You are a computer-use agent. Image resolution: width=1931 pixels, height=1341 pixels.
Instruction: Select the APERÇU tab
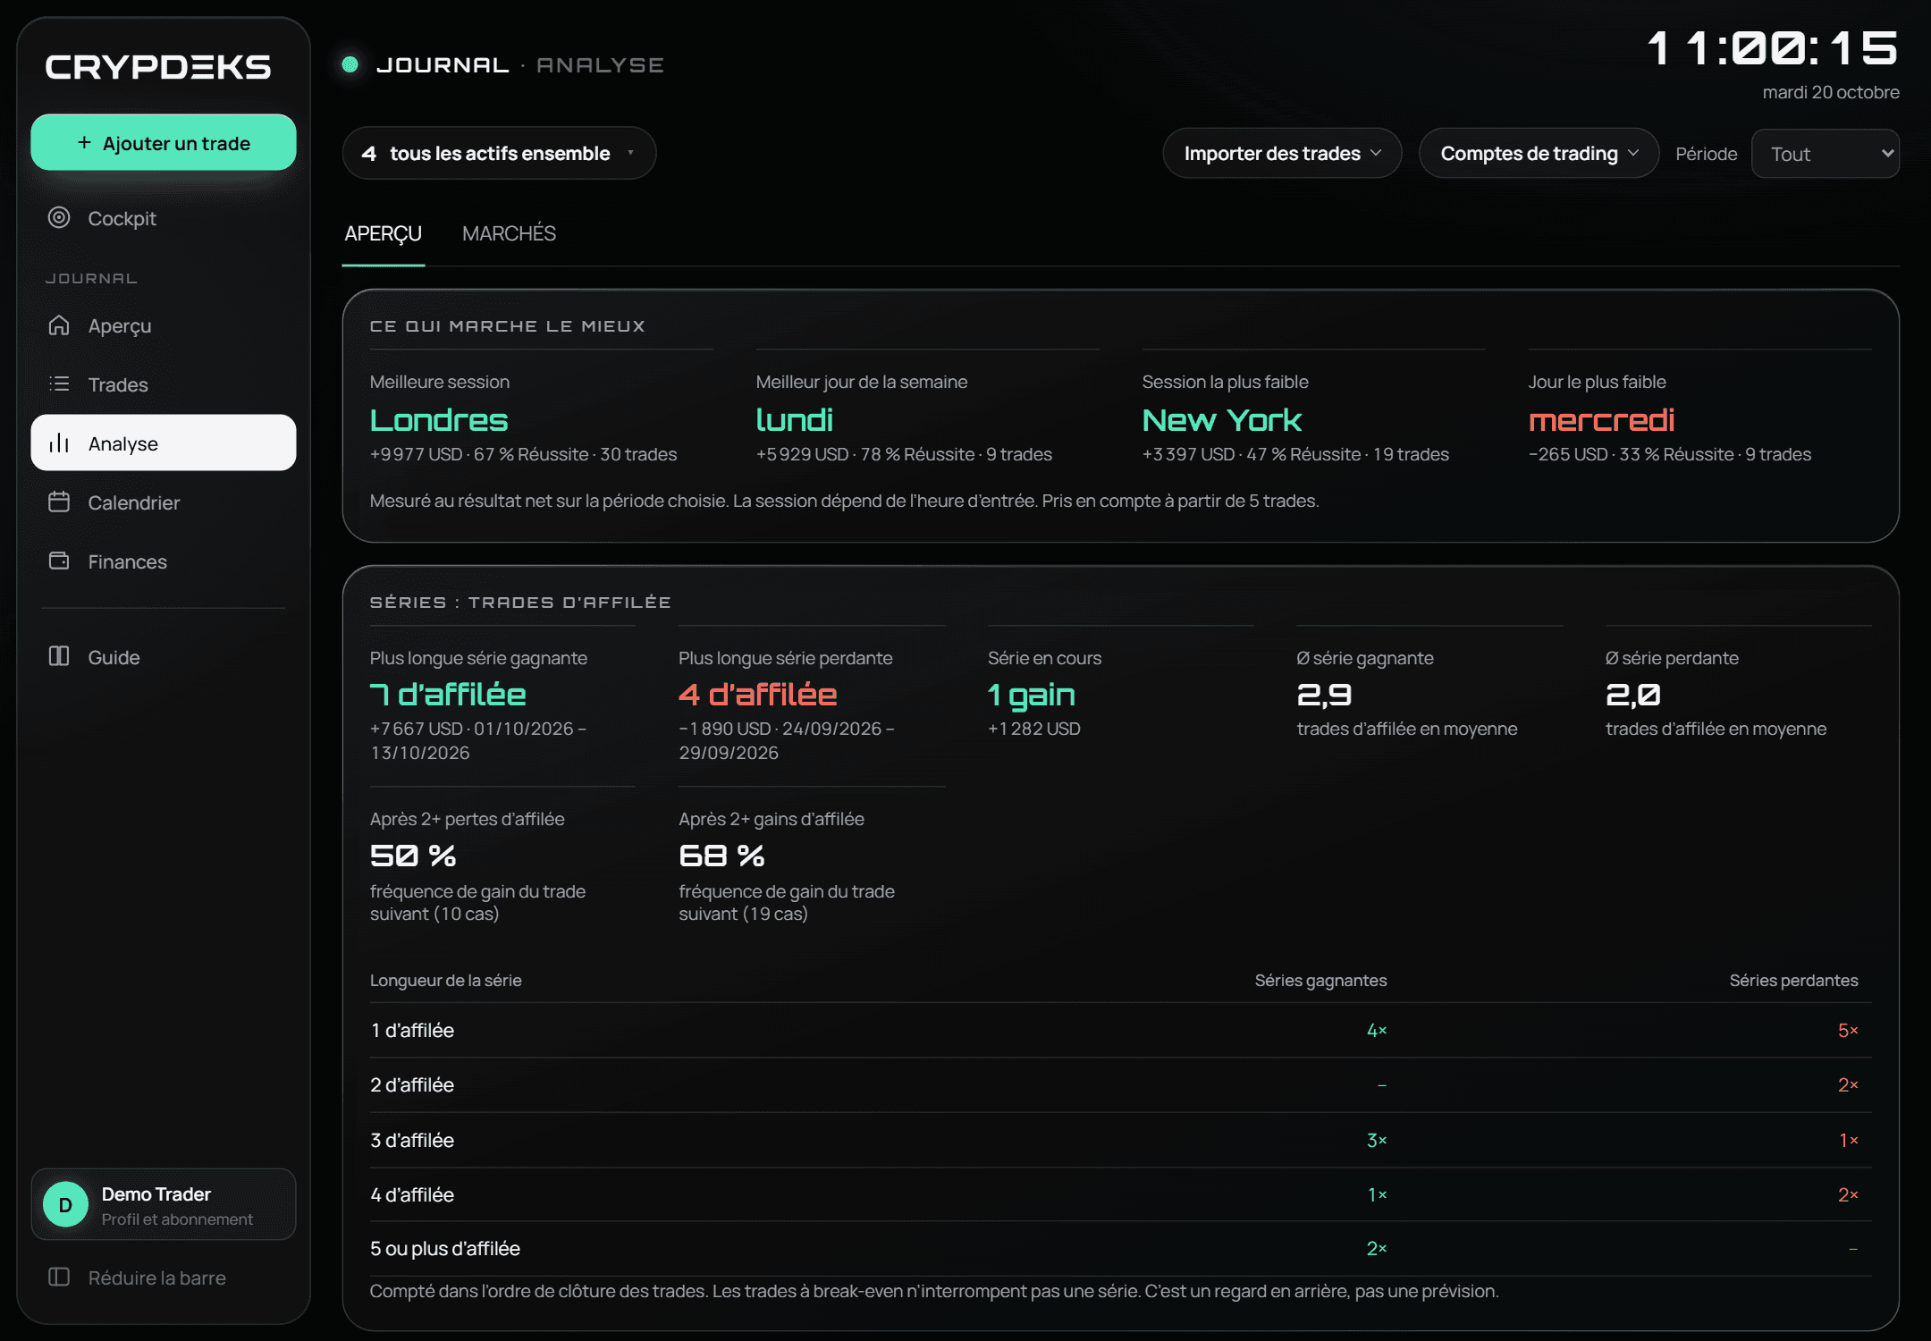point(383,233)
